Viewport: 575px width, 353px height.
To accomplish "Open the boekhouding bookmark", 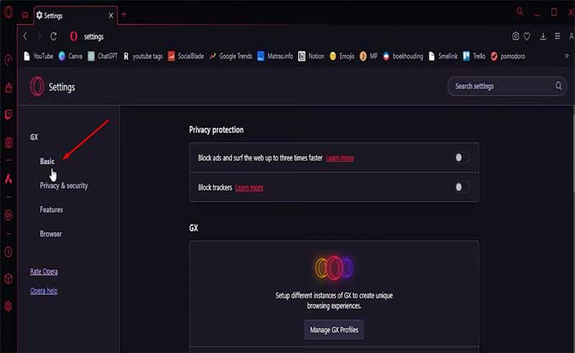I will [x=403, y=56].
